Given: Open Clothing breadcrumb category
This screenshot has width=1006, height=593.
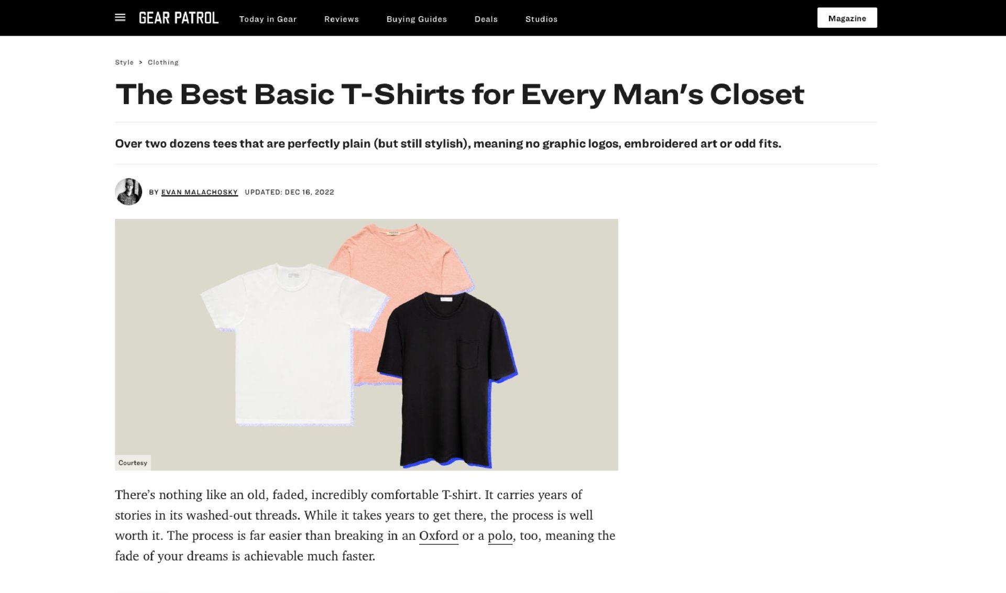Looking at the screenshot, I should click(163, 62).
